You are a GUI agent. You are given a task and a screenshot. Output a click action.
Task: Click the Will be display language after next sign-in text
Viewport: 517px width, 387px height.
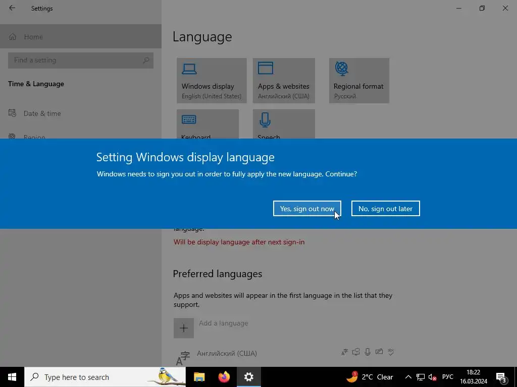(239, 242)
